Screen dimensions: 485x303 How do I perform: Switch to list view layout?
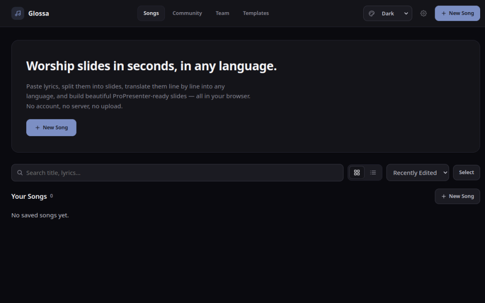[373, 173]
